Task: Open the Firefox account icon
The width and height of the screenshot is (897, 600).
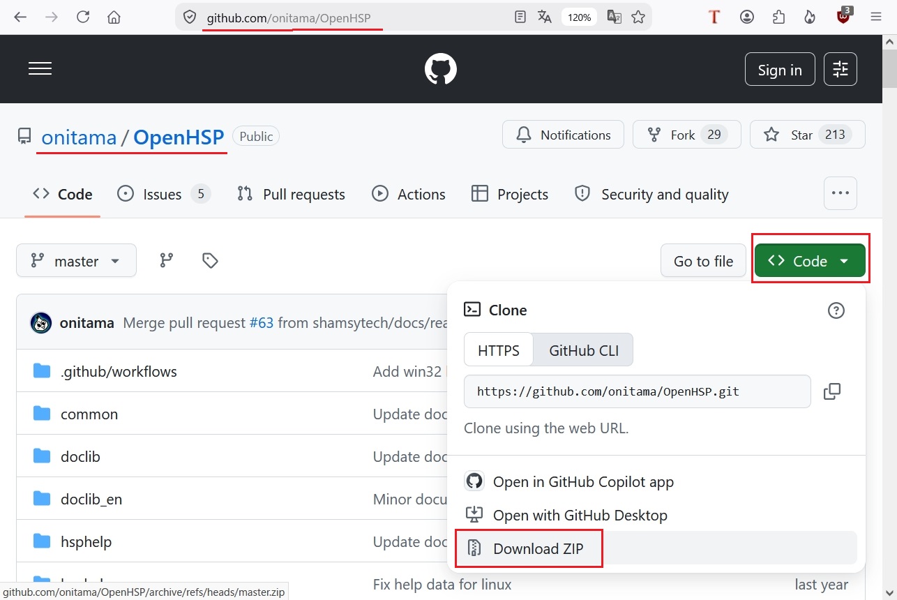Action: pyautogui.click(x=747, y=17)
